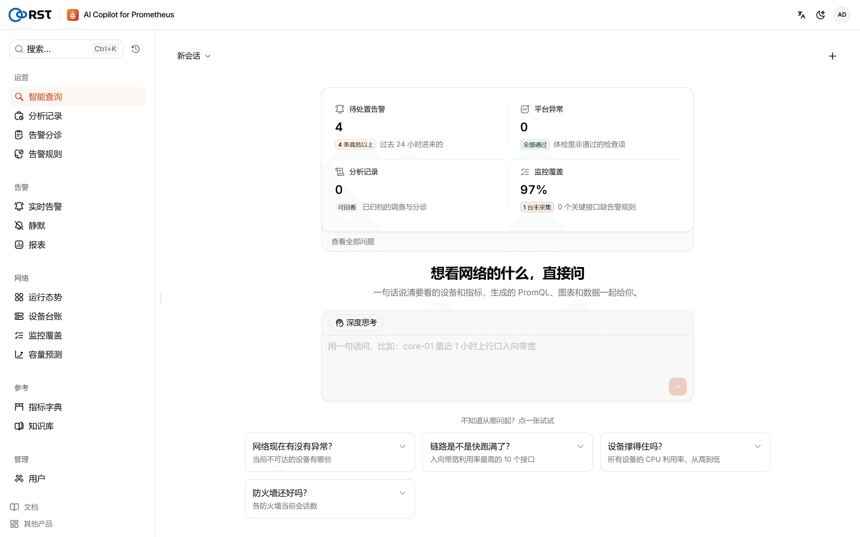Expand 设备撑得住吗 suggestion chevron
This screenshot has height=537, width=860.
758,446
